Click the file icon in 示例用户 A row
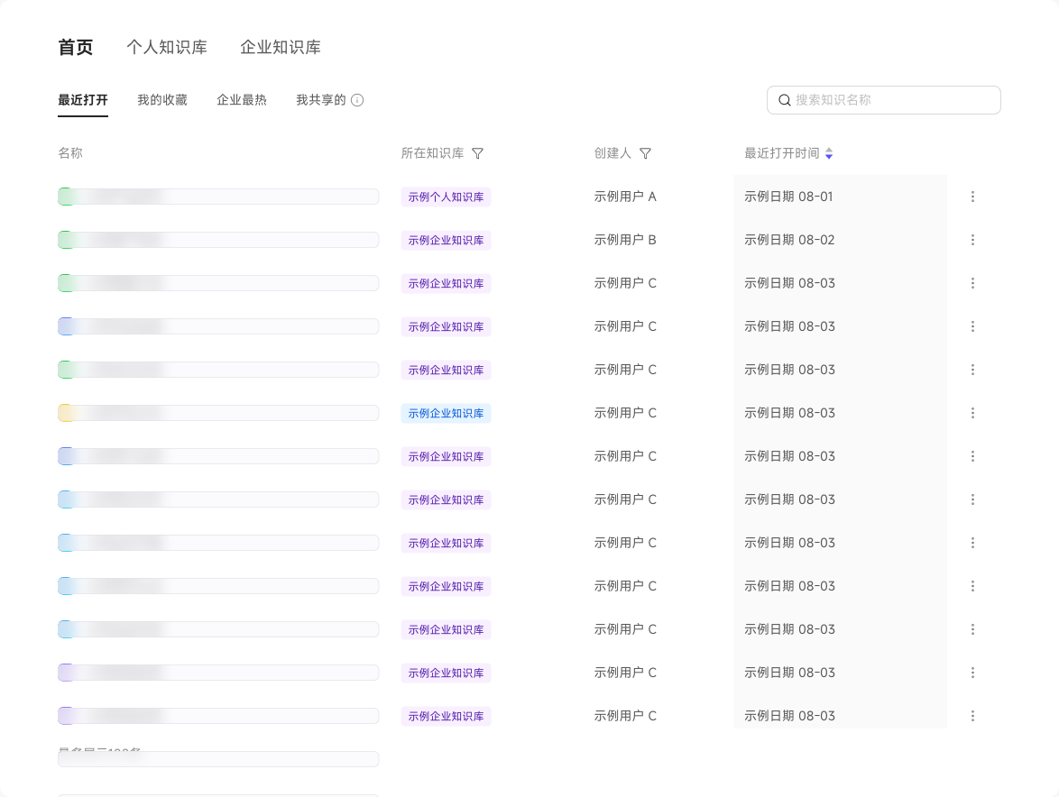The image size is (1059, 797). click(66, 197)
